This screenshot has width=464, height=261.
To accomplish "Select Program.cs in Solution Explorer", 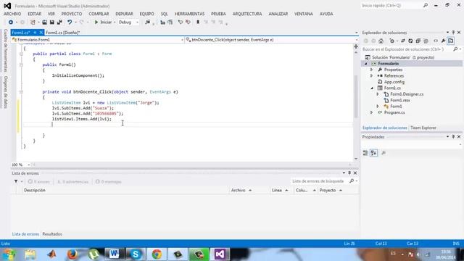I will (x=394, y=112).
